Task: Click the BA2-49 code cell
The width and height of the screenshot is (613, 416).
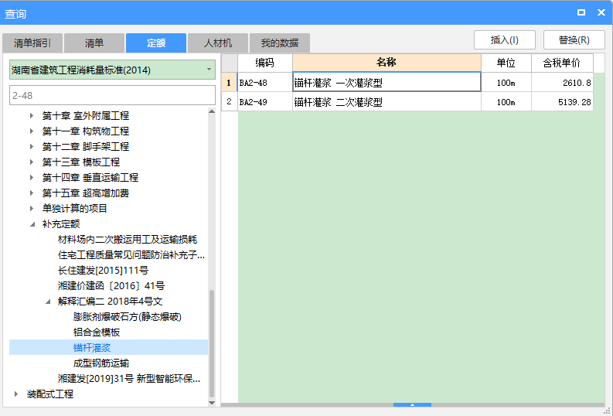Action: click(264, 101)
